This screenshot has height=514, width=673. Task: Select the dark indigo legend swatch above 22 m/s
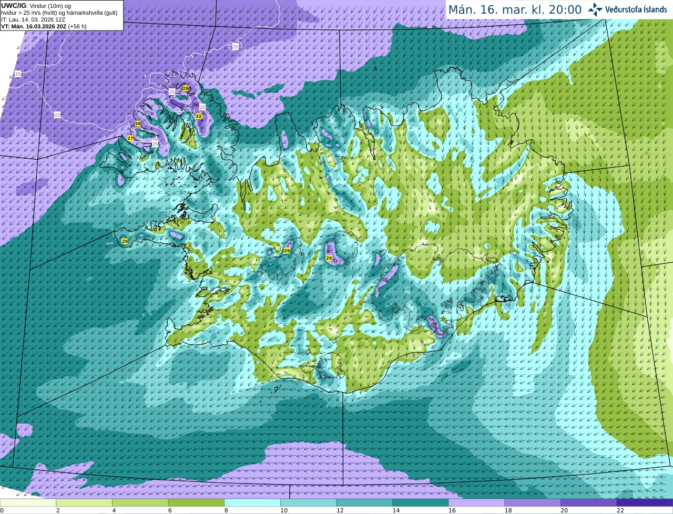click(x=645, y=502)
